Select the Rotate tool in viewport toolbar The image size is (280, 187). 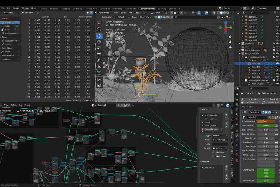(x=99, y=42)
